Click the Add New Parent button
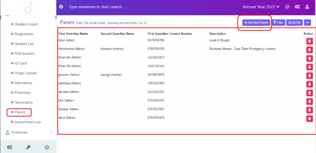 pos(256,23)
